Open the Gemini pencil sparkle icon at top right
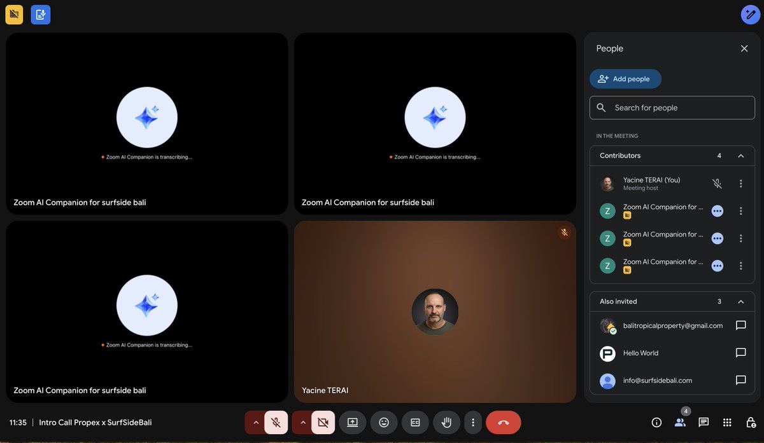 (x=751, y=15)
